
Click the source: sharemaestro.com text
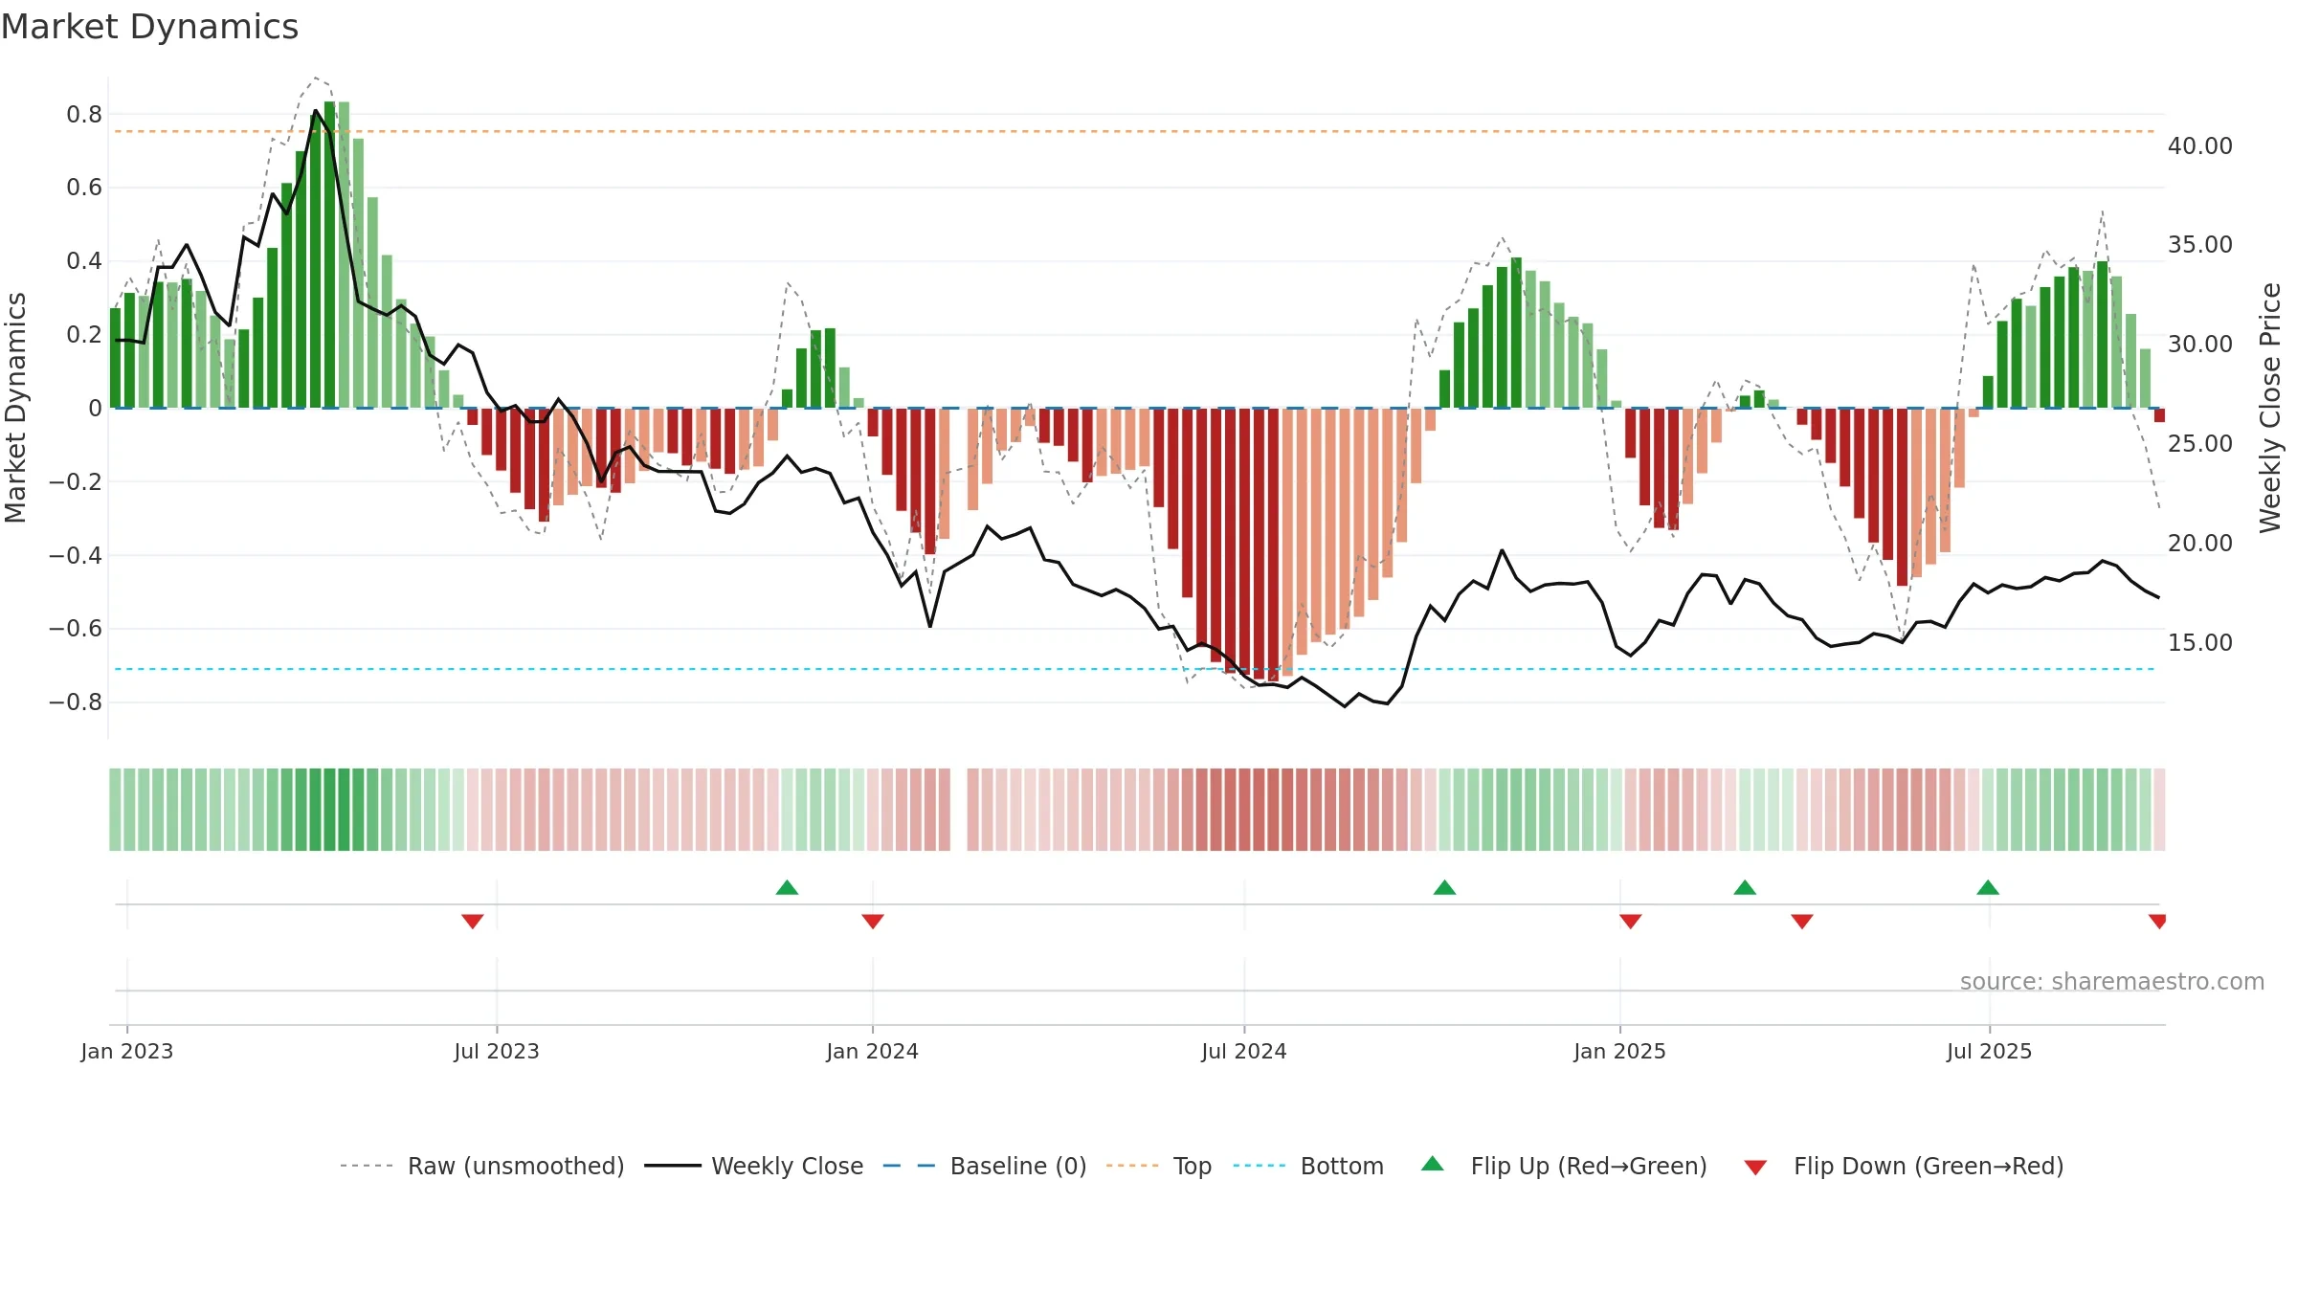pos(2112,981)
